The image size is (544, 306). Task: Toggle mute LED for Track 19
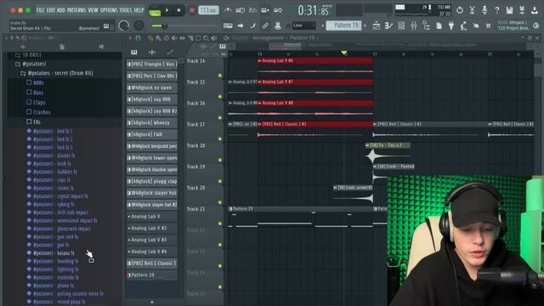click(x=220, y=181)
